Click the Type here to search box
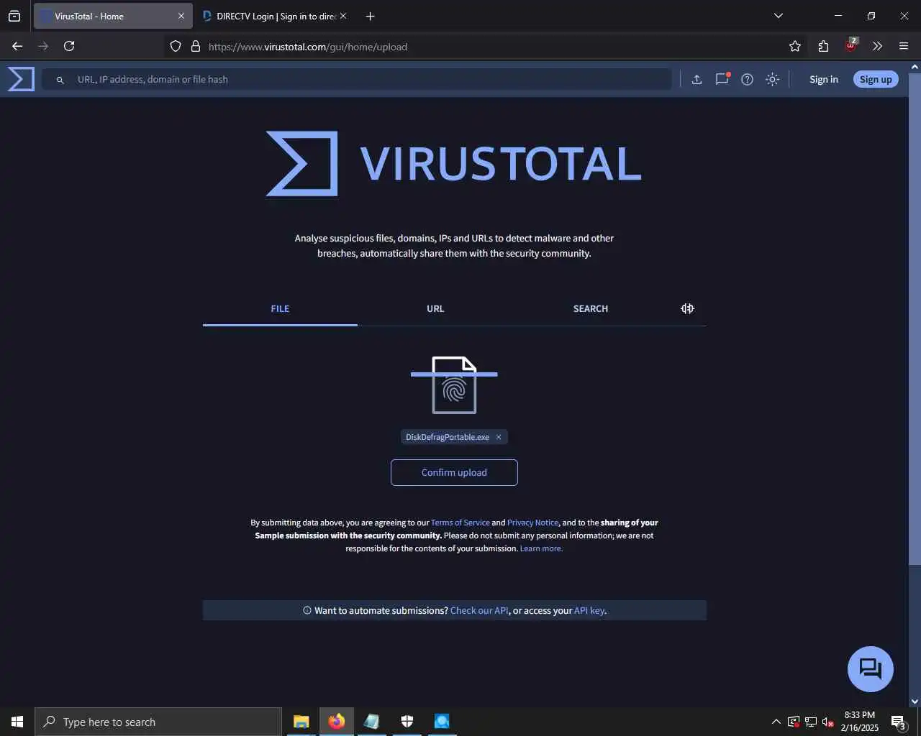This screenshot has width=921, height=736. coord(158,722)
